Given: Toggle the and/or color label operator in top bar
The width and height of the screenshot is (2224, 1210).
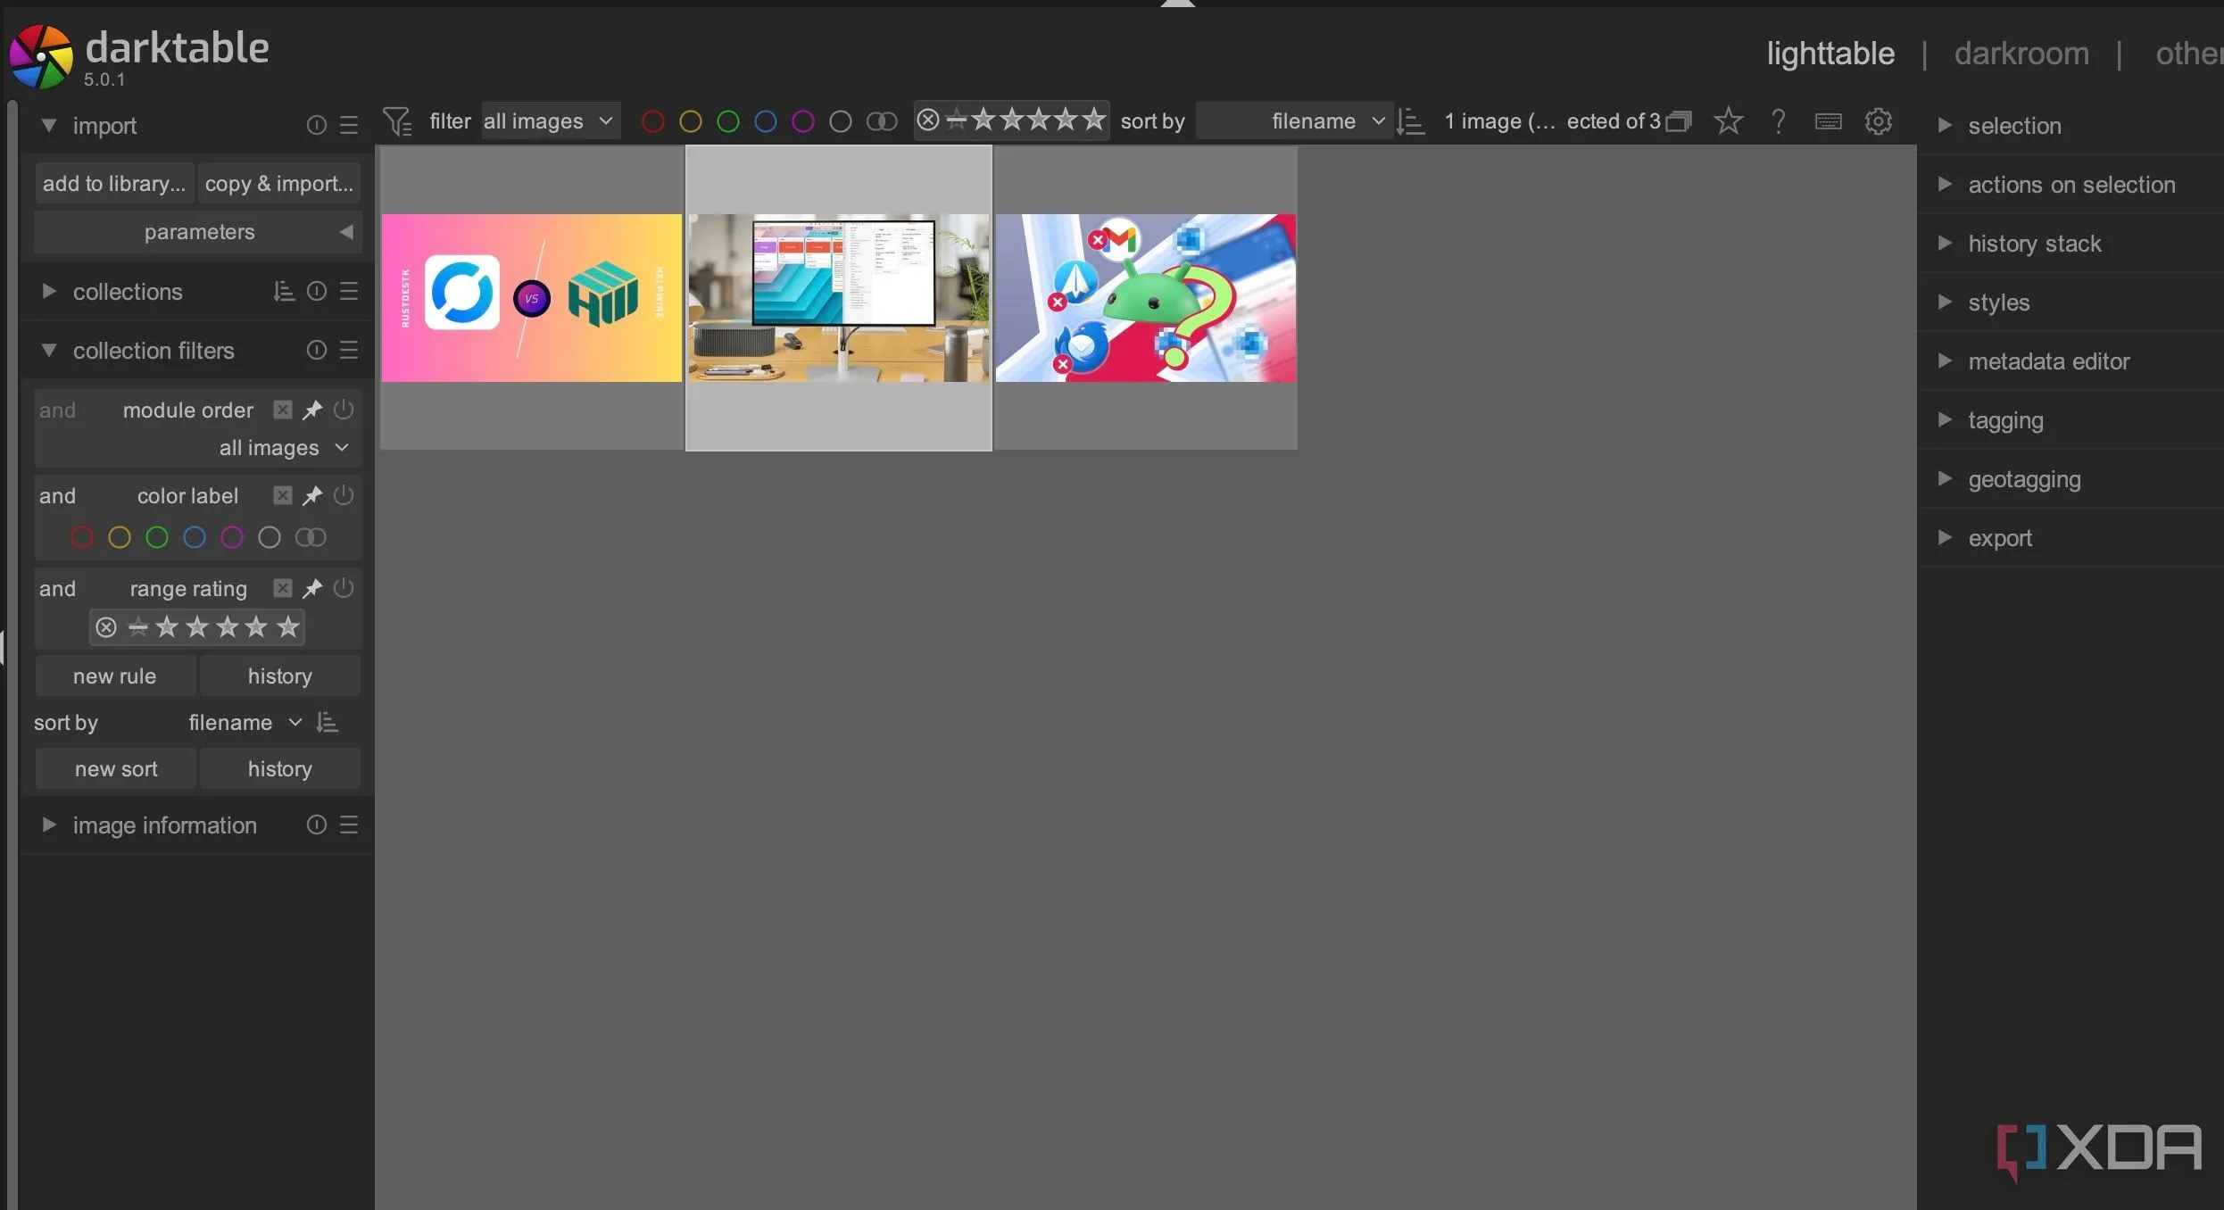Looking at the screenshot, I should click(882, 121).
